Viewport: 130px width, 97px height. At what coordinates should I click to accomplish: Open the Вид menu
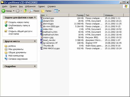tap(21, 6)
